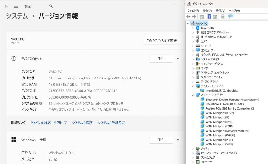Viewport: 268px width, 164px height.
Task: Click the version value 25H2
Action: point(53,159)
